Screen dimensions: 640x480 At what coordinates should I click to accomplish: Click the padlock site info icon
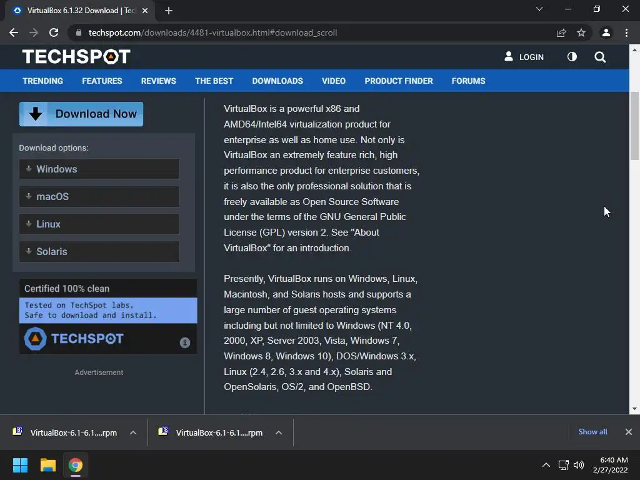[79, 32]
